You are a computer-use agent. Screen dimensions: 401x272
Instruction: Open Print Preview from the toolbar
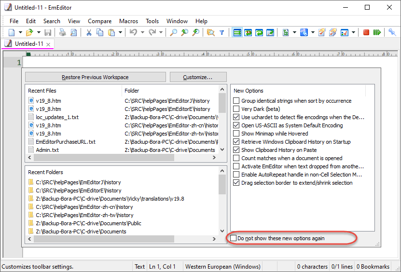click(x=74, y=32)
